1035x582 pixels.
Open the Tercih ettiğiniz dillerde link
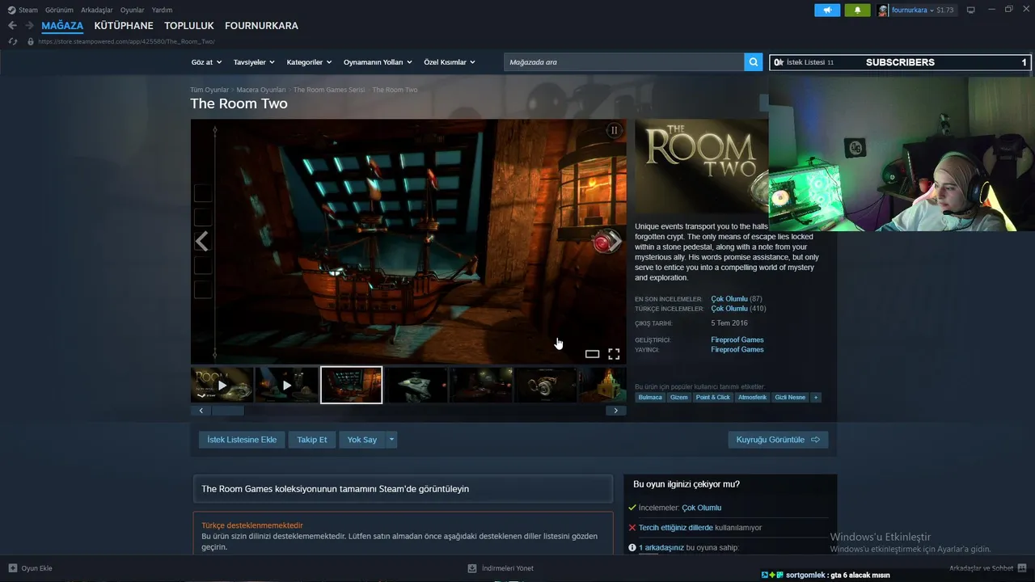[x=676, y=528]
